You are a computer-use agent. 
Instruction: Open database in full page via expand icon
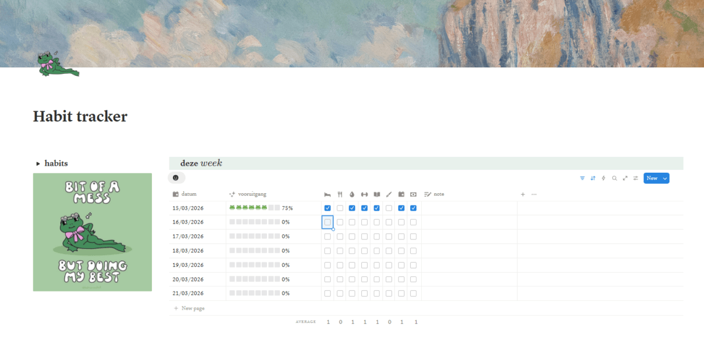pyautogui.click(x=625, y=178)
